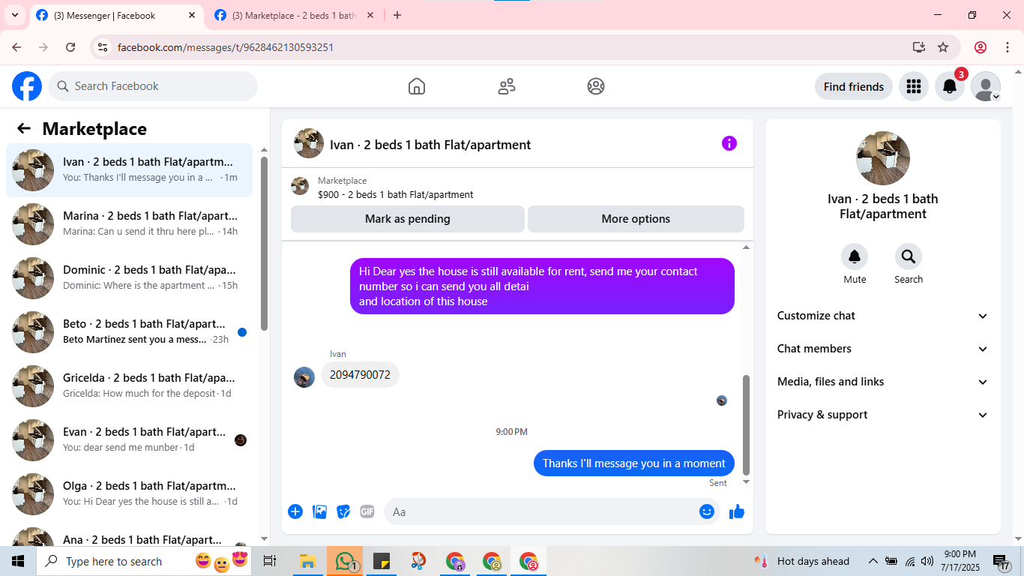Image resolution: width=1024 pixels, height=576 pixels.
Task: Reload the page
Action: coord(70,47)
